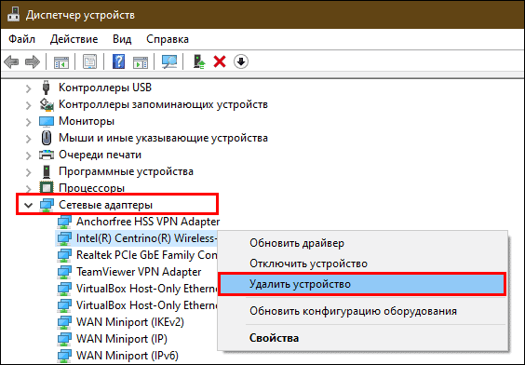The width and height of the screenshot is (525, 365).
Task: Choose Свойства from context menu
Action: pyautogui.click(x=363, y=338)
